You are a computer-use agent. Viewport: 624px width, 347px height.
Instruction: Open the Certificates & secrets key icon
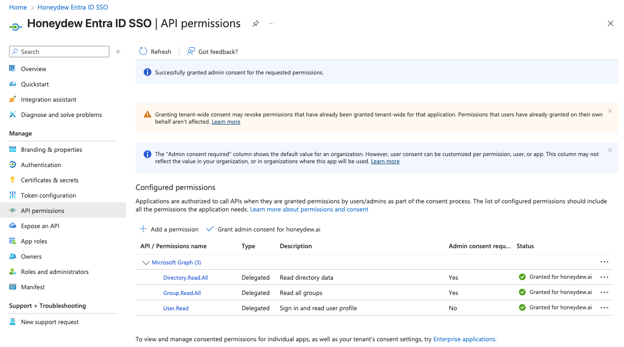pyautogui.click(x=13, y=180)
